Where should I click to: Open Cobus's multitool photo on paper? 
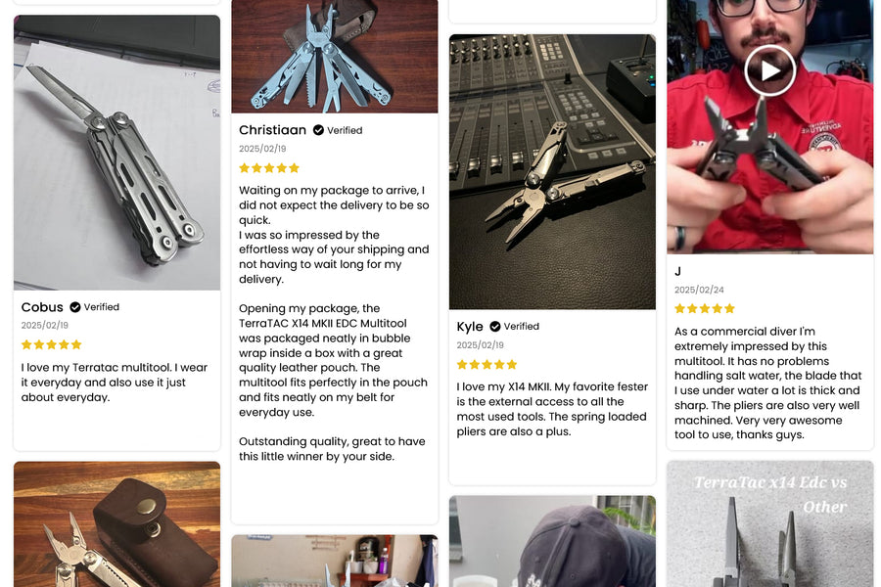(x=116, y=153)
